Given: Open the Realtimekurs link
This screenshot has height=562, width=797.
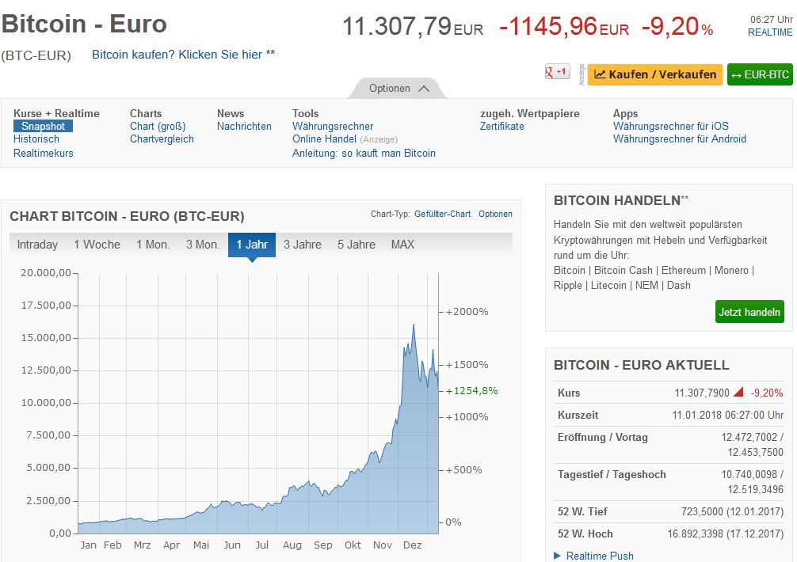Looking at the screenshot, I should (x=44, y=153).
